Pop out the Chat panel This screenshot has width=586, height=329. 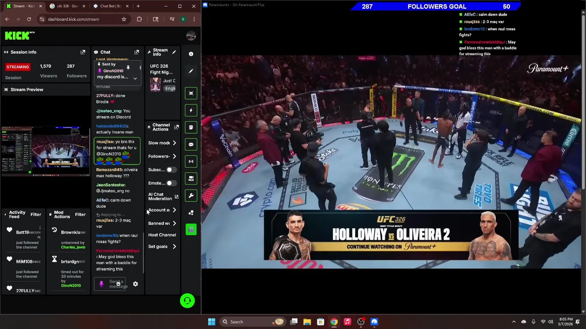pos(136,52)
